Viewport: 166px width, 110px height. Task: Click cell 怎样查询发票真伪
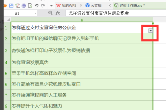point(82,62)
